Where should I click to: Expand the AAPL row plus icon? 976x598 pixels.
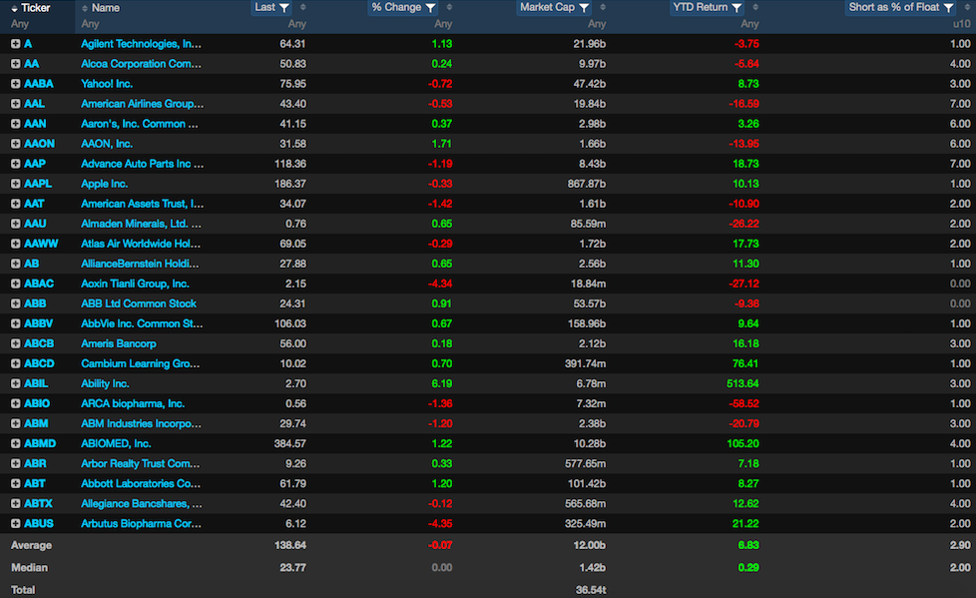tap(16, 184)
